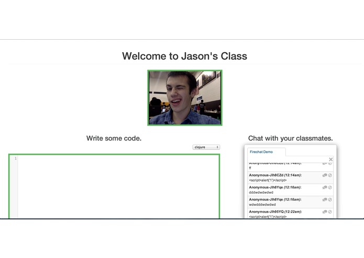Viewport: 364px width, 258px height.
Task: Close the Firechat Demo room with X
Action: point(331,159)
